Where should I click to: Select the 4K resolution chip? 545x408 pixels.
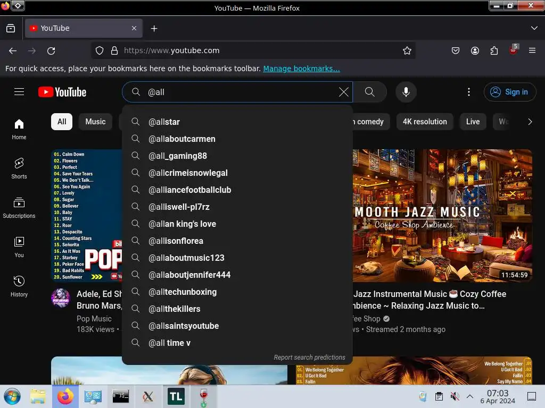[x=425, y=122]
